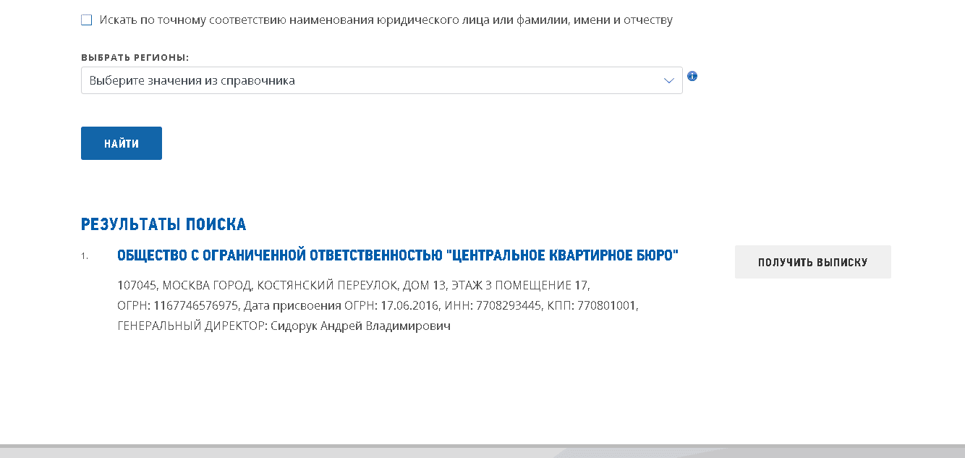The height and width of the screenshot is (458, 965).
Task: Expand the regions list with the chevron arrow
Action: 669,80
